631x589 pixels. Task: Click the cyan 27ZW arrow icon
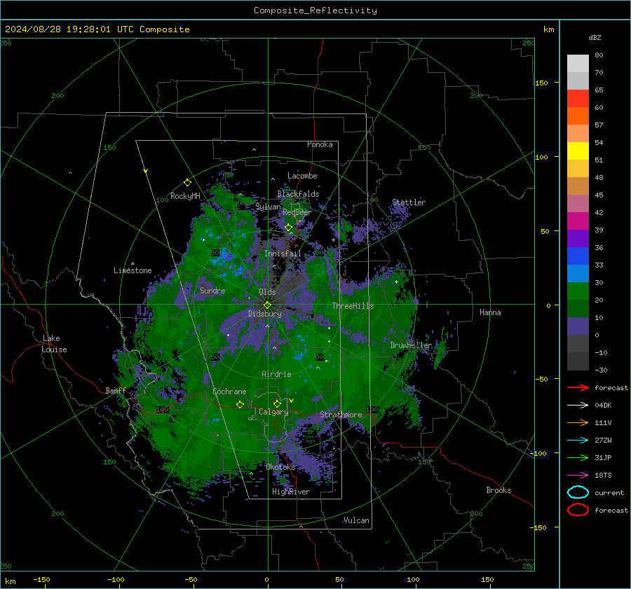click(x=578, y=441)
